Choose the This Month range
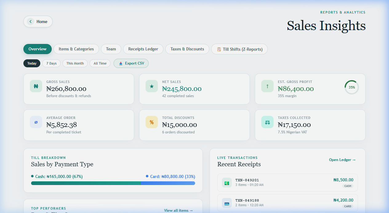The image size is (389, 213). click(75, 63)
